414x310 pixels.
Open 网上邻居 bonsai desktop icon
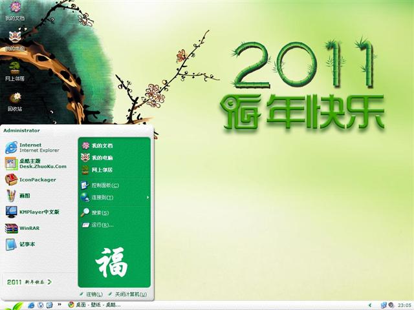tap(15, 71)
